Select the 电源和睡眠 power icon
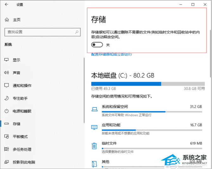212x169 pixels. click(7, 111)
